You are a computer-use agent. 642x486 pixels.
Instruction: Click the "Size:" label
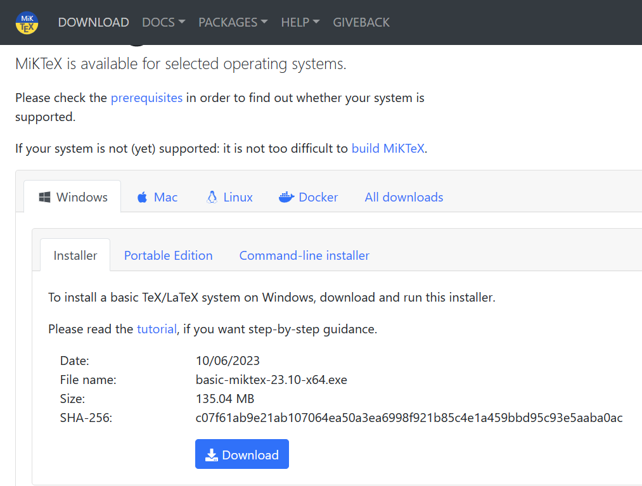coord(72,399)
